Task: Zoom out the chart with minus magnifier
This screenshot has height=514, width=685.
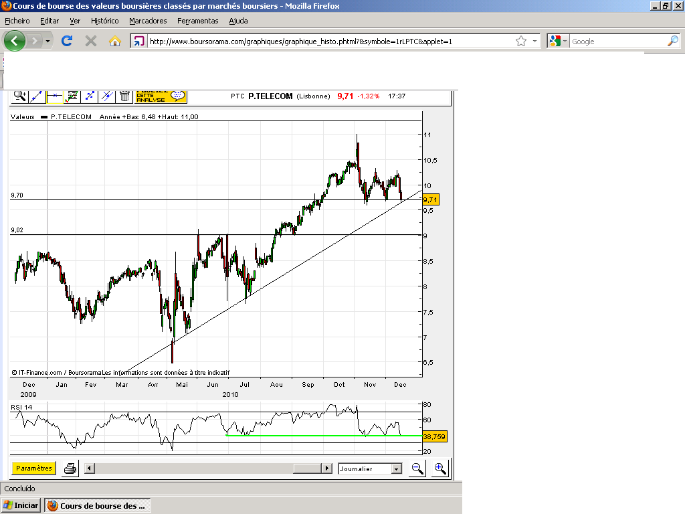Action: click(417, 468)
